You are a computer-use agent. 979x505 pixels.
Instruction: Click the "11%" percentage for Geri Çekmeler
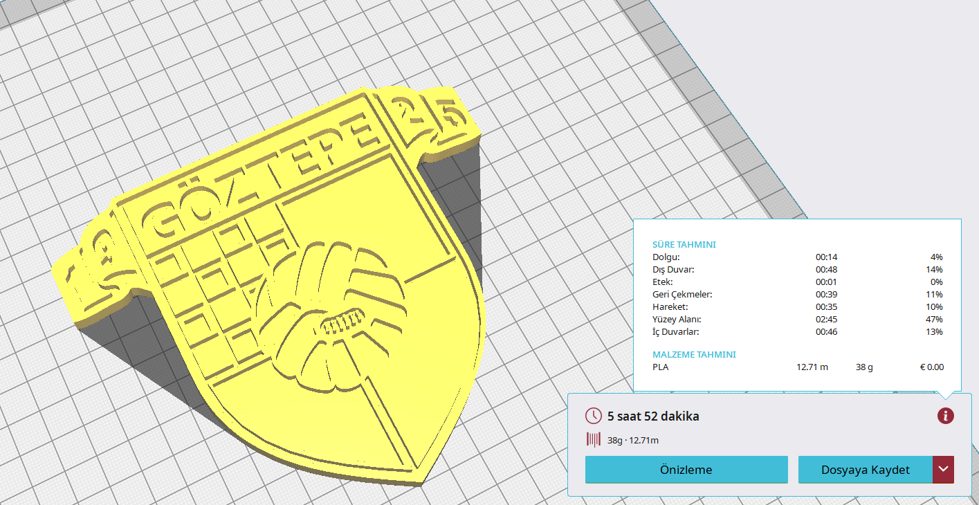(935, 295)
